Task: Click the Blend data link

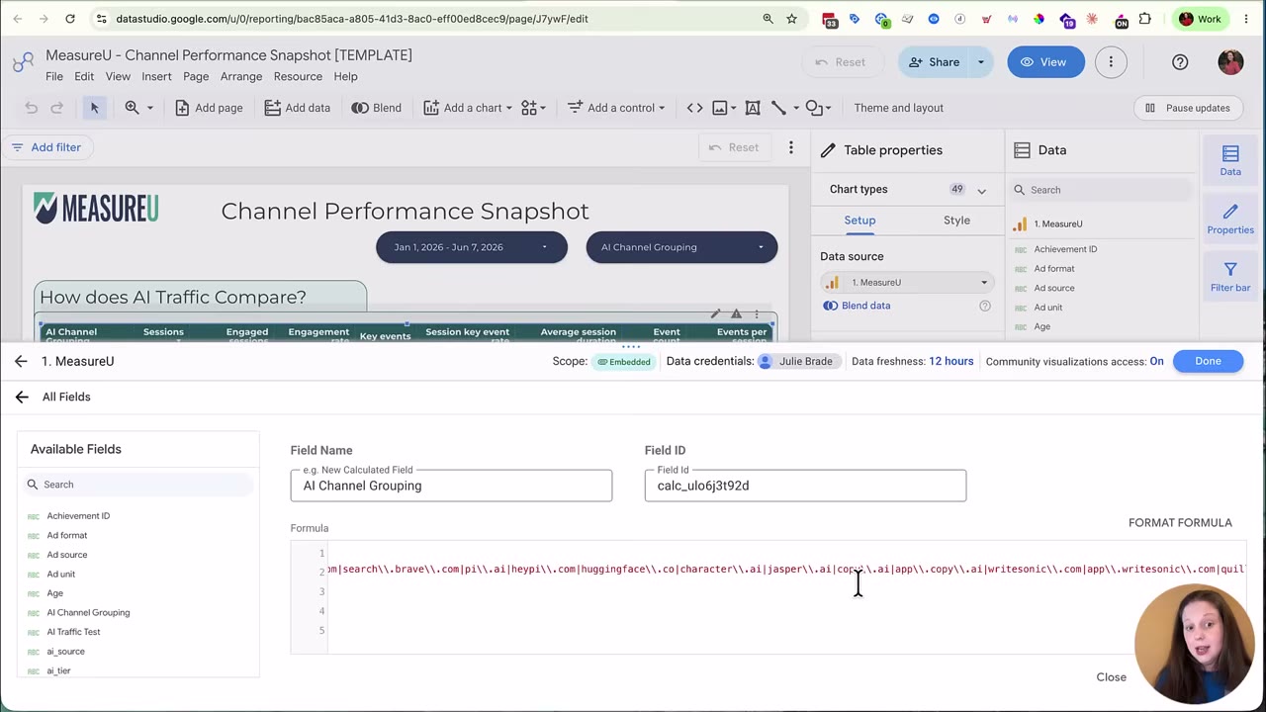Action: coord(857,306)
